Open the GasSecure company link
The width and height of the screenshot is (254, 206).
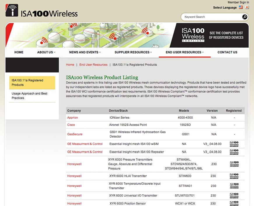[x=75, y=134]
